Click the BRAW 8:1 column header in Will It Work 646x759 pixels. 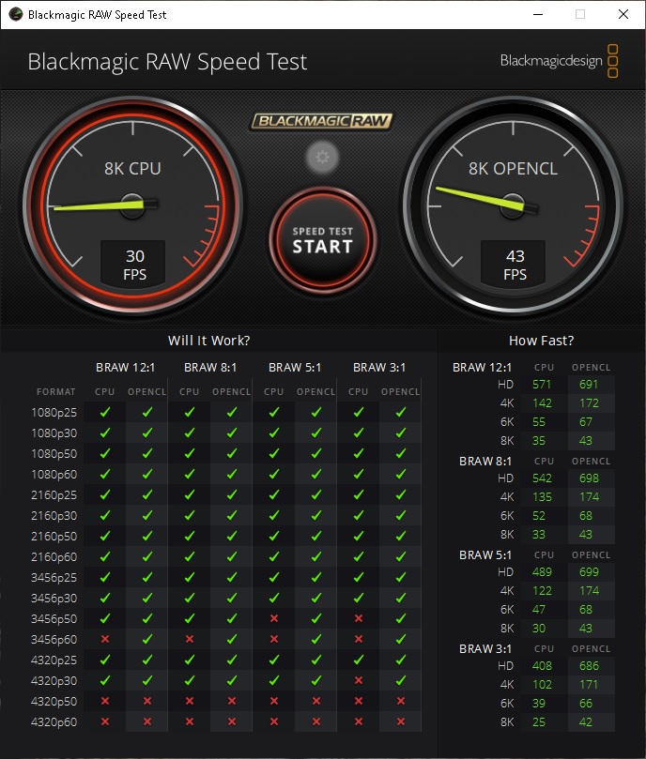(x=210, y=368)
